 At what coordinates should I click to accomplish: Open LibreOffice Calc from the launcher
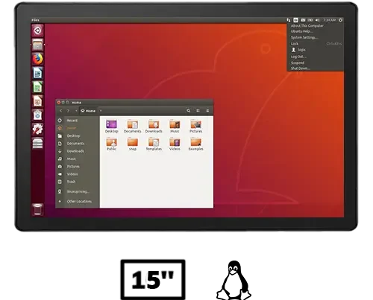pos(37,87)
